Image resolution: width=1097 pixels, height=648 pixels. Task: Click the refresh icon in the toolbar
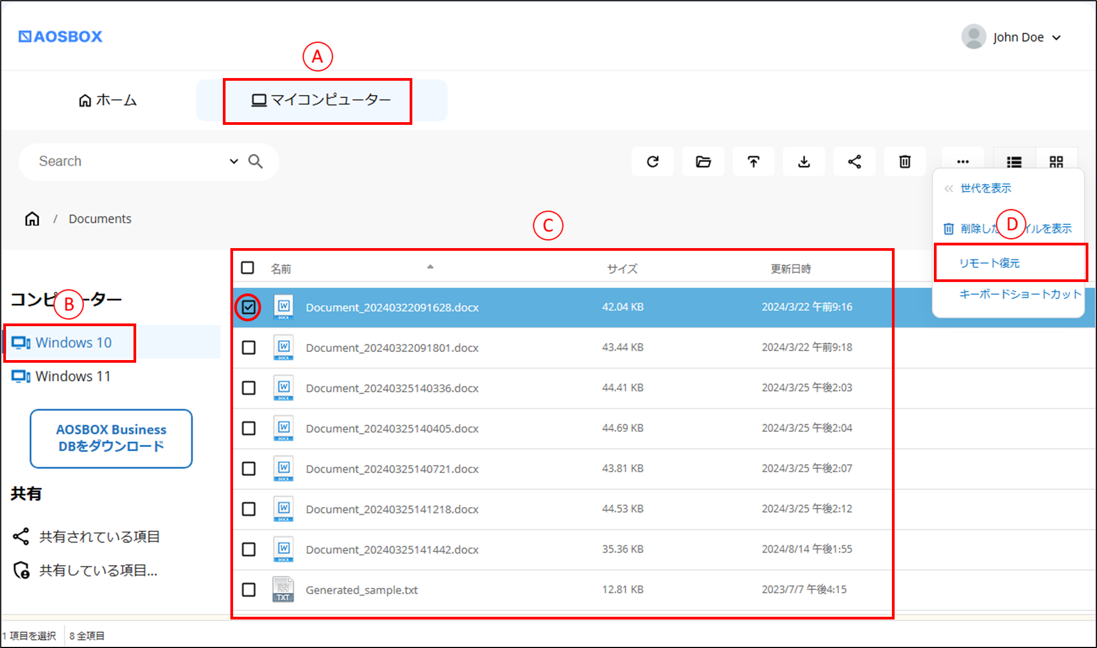click(x=652, y=161)
